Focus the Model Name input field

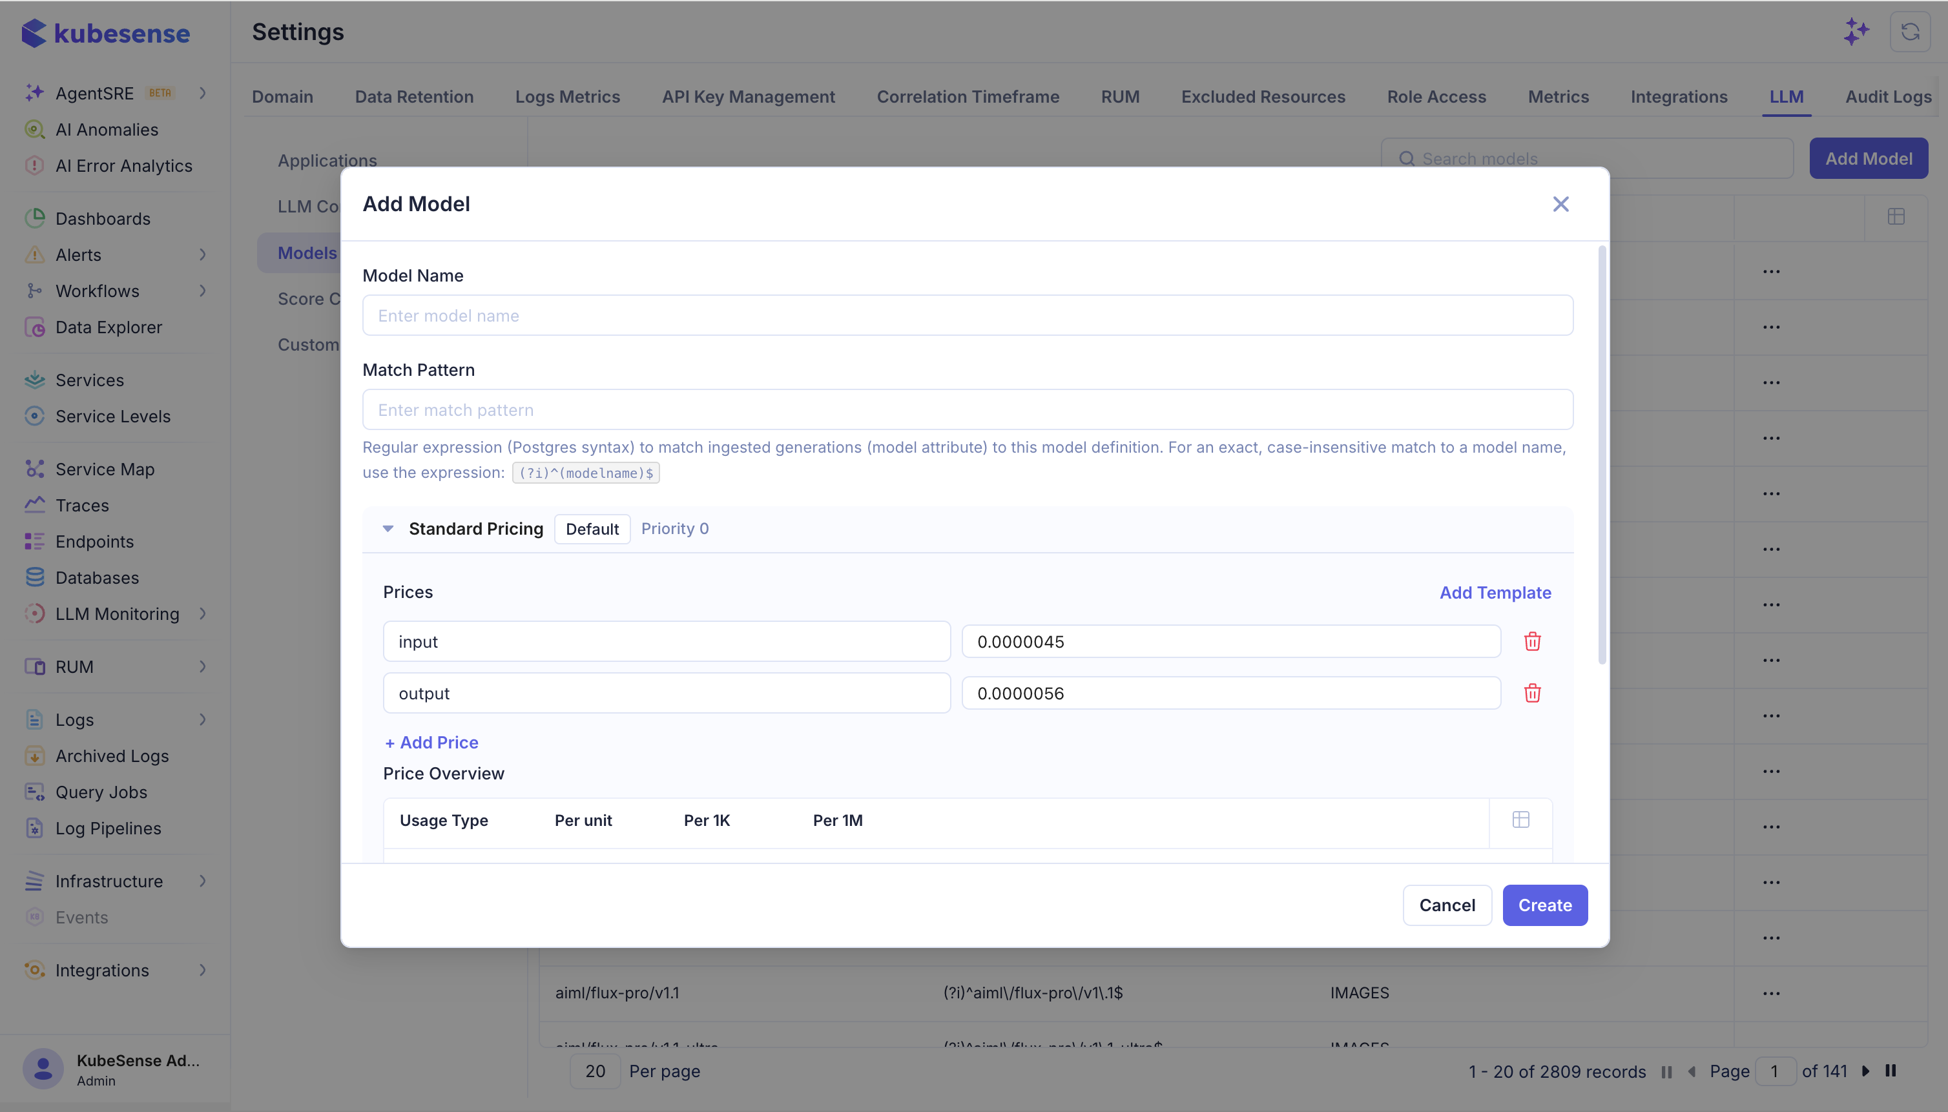967,315
